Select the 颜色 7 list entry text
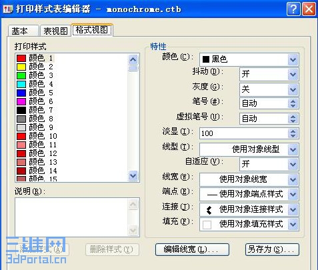Image resolution: width=318 pixels, height=270 pixels. [41, 110]
